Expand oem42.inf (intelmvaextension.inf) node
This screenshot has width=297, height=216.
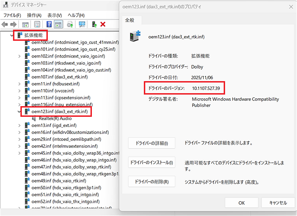point(19,146)
